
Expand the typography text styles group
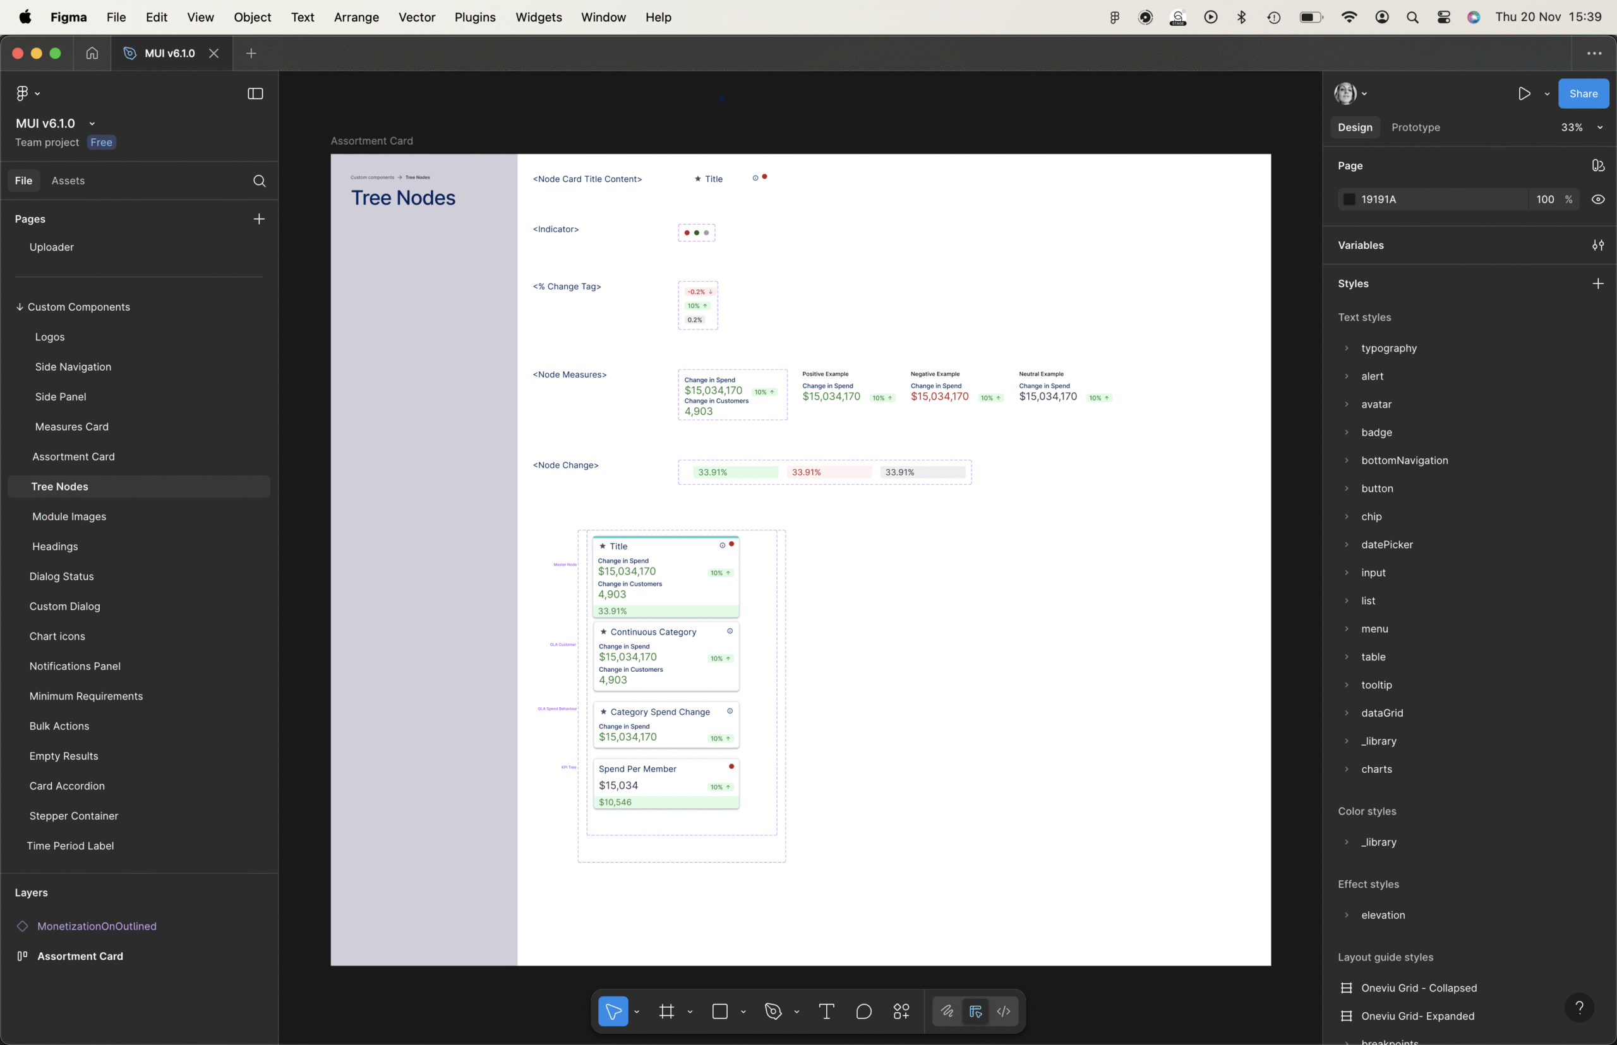coord(1347,348)
